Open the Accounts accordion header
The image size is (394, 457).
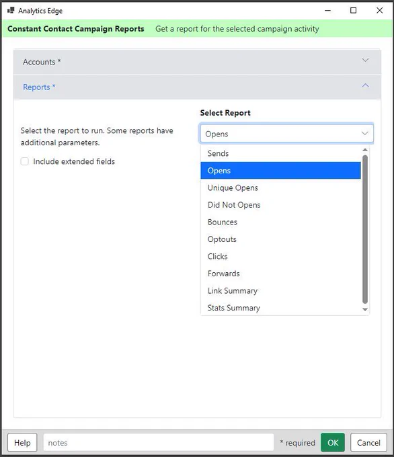pos(197,62)
